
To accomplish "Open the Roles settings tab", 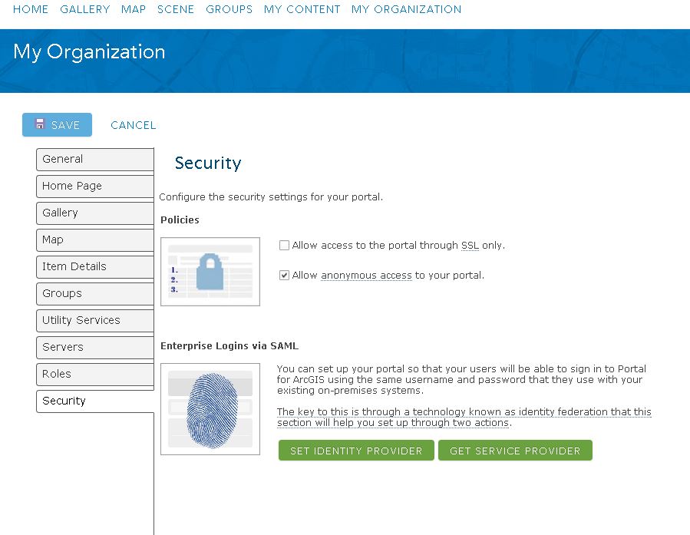I will point(94,374).
